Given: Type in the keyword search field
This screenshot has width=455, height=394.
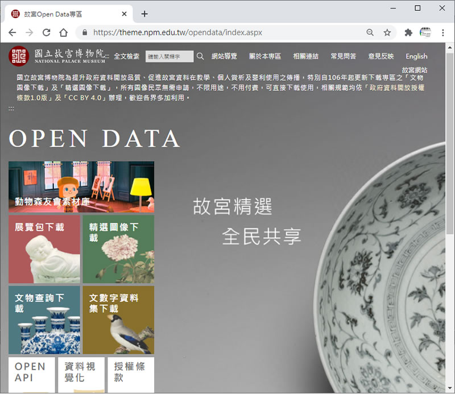Looking at the screenshot, I should coord(169,56).
